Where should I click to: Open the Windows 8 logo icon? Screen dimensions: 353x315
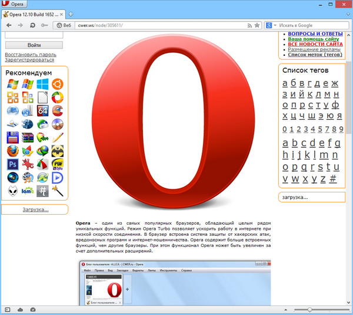coord(42,84)
